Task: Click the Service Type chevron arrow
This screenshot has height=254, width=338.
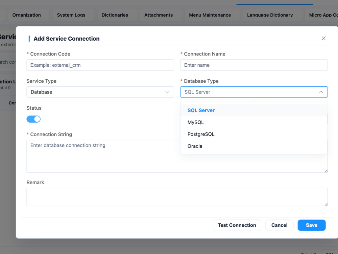Action: point(167,92)
